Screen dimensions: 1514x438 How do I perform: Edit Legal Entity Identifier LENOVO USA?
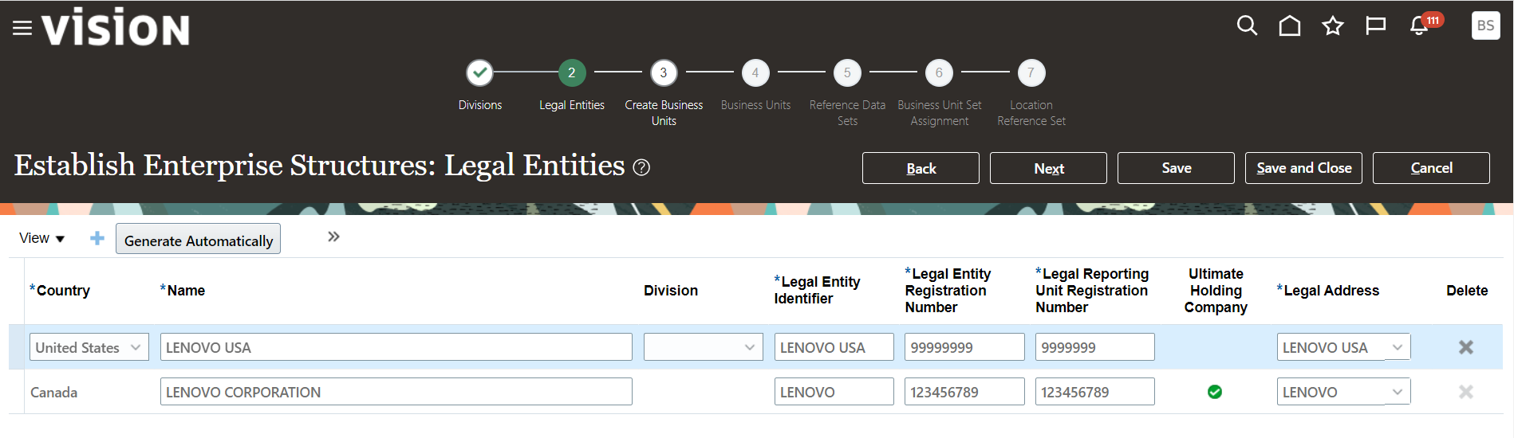pyautogui.click(x=834, y=347)
